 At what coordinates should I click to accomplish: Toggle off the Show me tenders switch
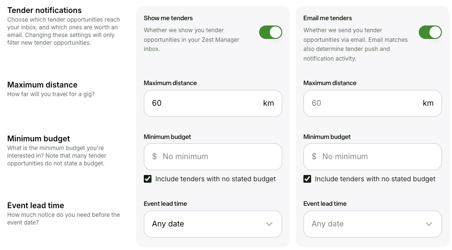click(x=270, y=32)
